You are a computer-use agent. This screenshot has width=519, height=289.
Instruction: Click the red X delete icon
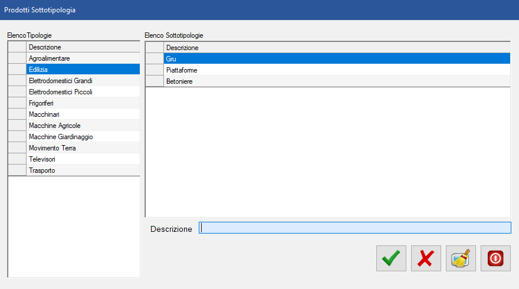pos(426,258)
